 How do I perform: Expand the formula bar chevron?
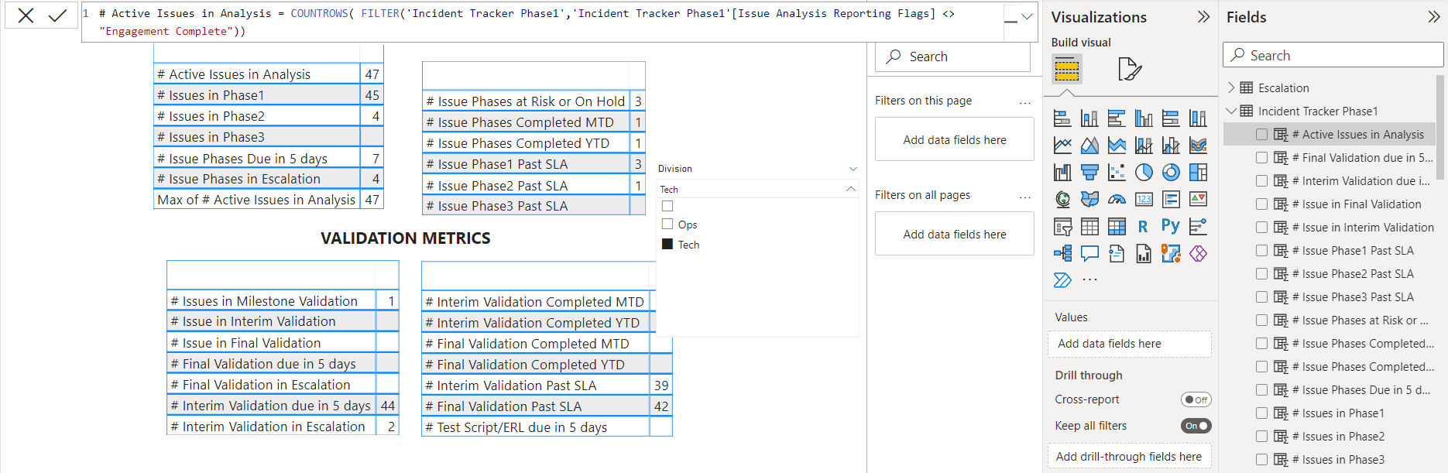1027,16
